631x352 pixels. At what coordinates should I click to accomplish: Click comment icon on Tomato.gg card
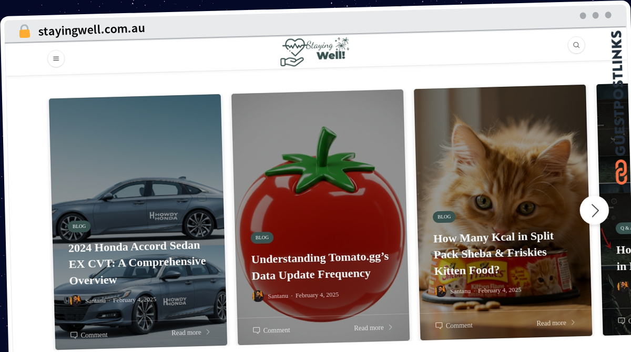point(257,330)
